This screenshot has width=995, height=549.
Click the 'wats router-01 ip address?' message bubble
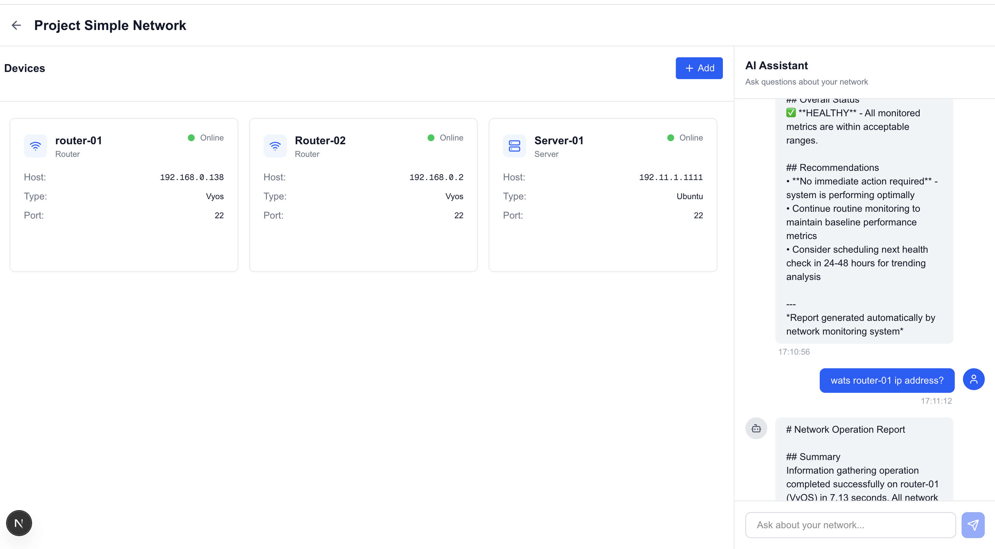pos(887,381)
